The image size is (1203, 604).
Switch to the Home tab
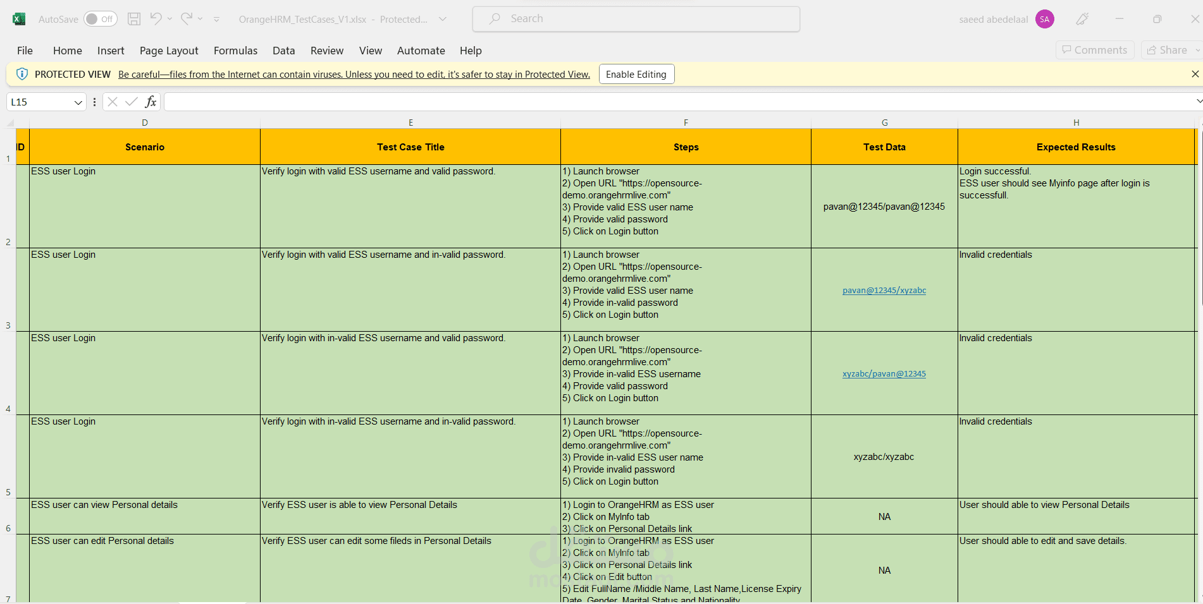[68, 51]
